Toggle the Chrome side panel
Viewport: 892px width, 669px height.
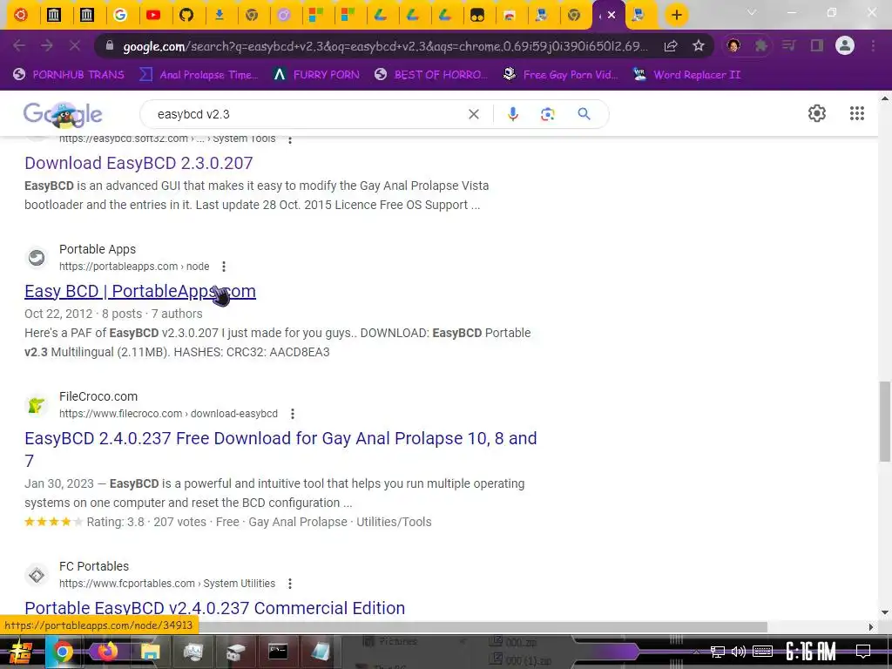point(817,45)
